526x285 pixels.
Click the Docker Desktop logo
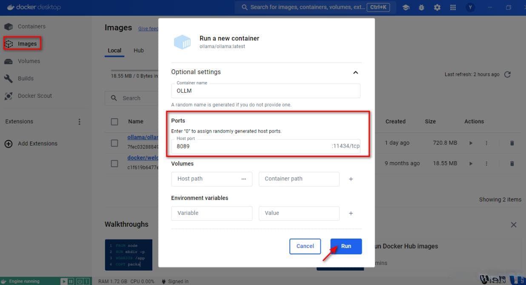click(x=34, y=7)
